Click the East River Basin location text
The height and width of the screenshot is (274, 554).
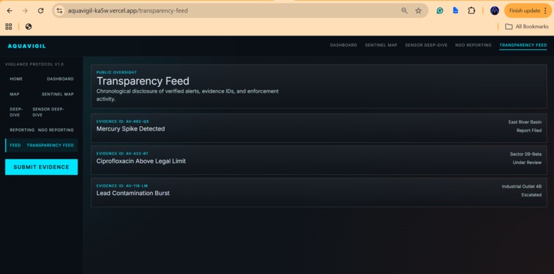pos(524,122)
